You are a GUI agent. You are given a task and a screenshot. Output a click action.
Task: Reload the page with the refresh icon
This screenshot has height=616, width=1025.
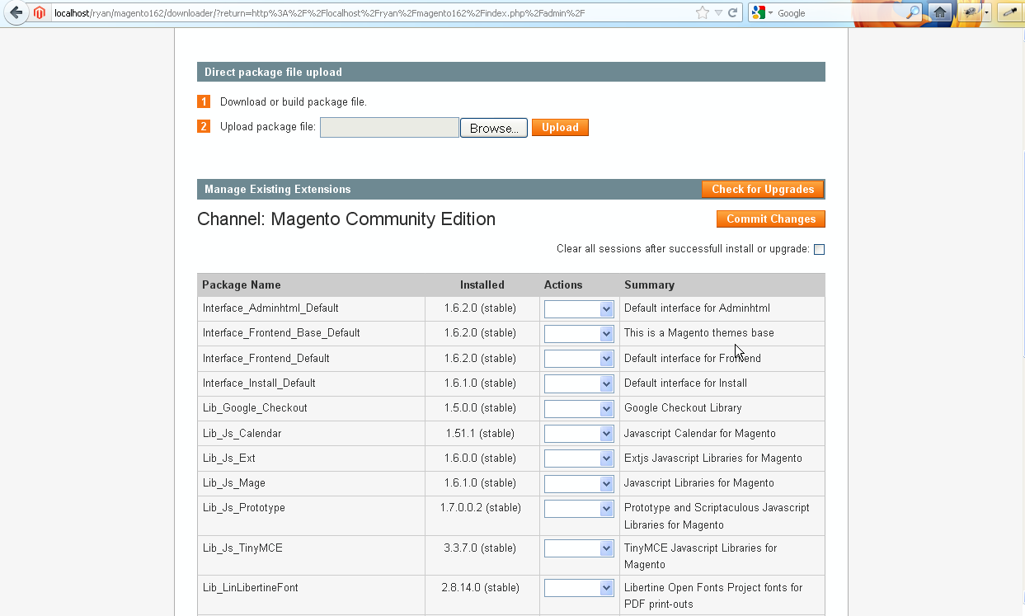[732, 13]
